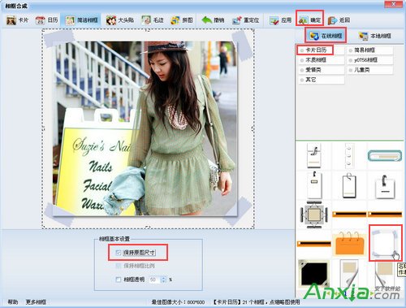Select the 简易相框 category

pyautogui.click(x=370, y=50)
